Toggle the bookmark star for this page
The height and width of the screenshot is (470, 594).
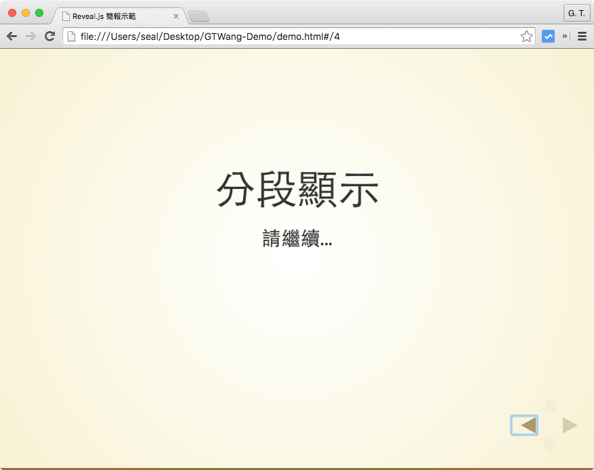click(526, 36)
